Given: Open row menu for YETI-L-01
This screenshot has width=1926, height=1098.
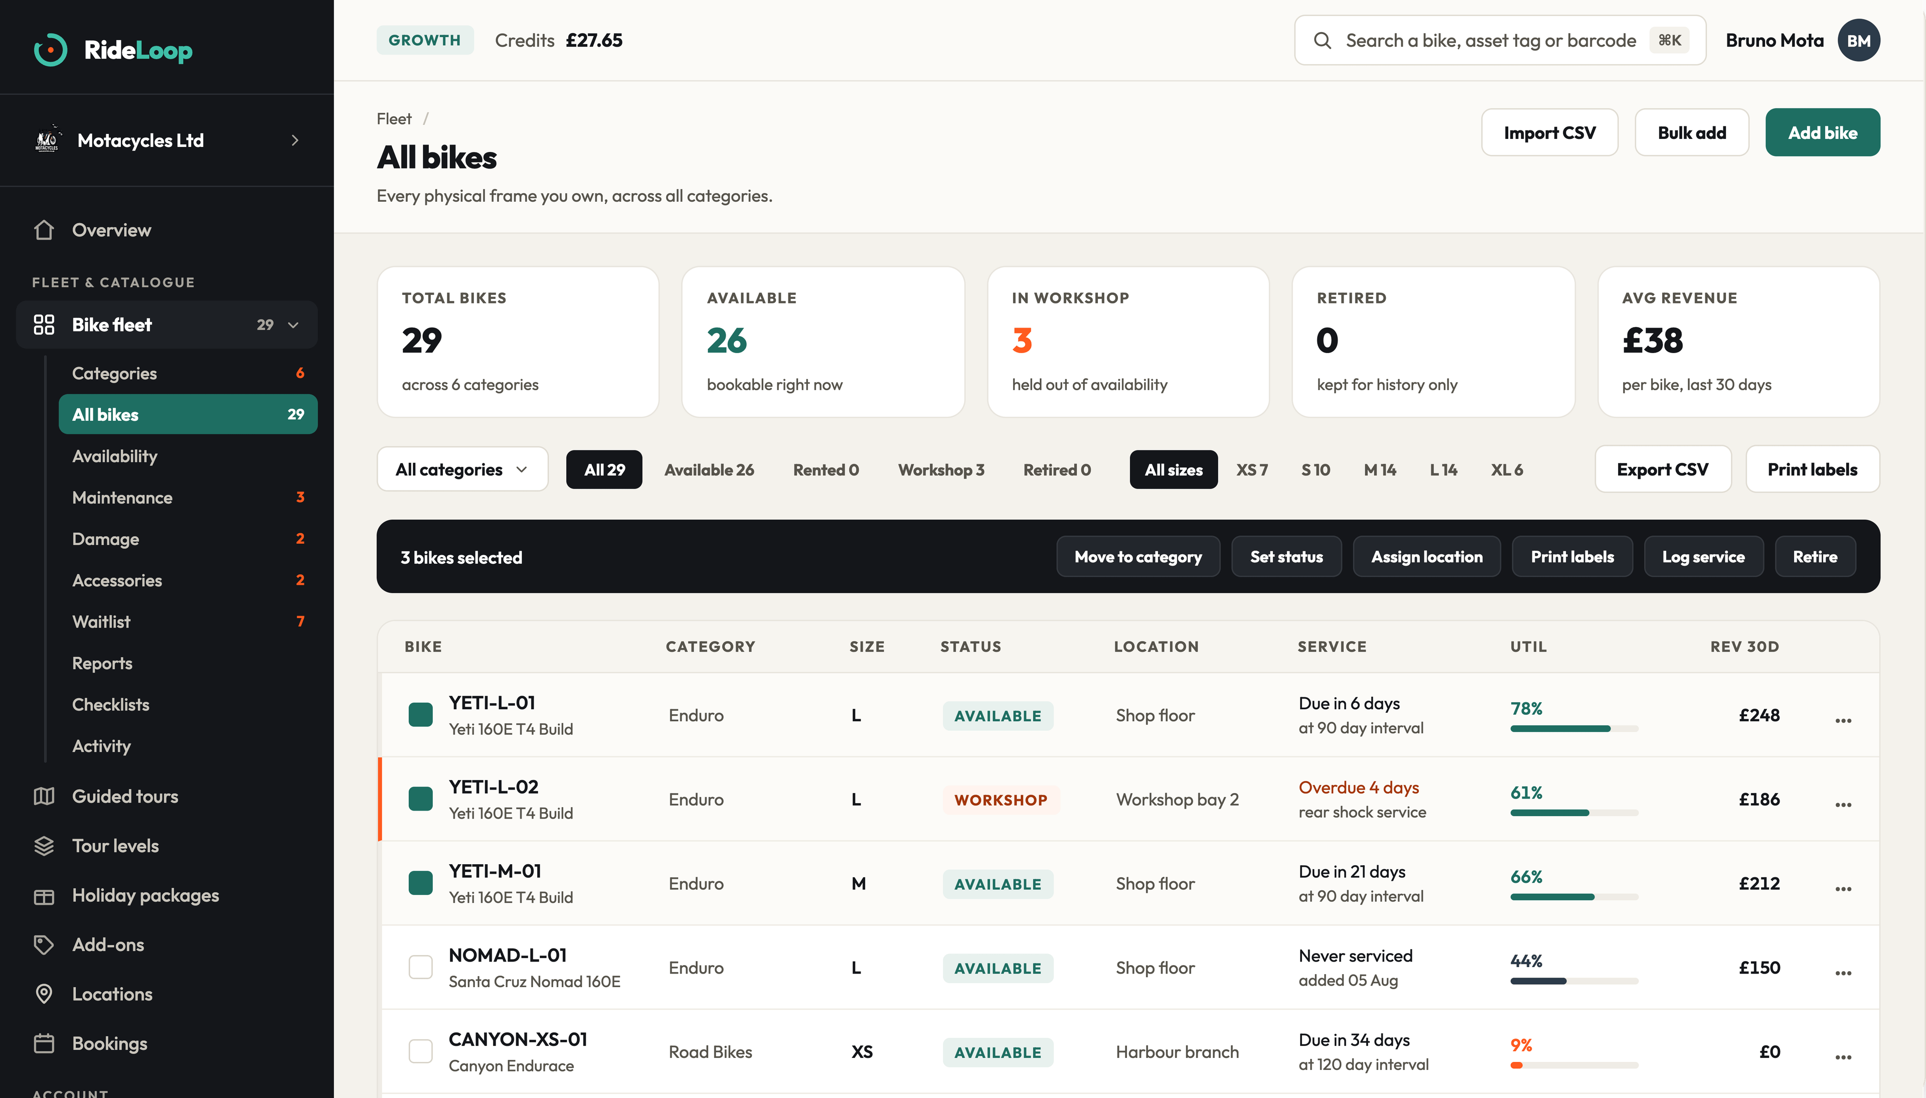Looking at the screenshot, I should 1843,720.
